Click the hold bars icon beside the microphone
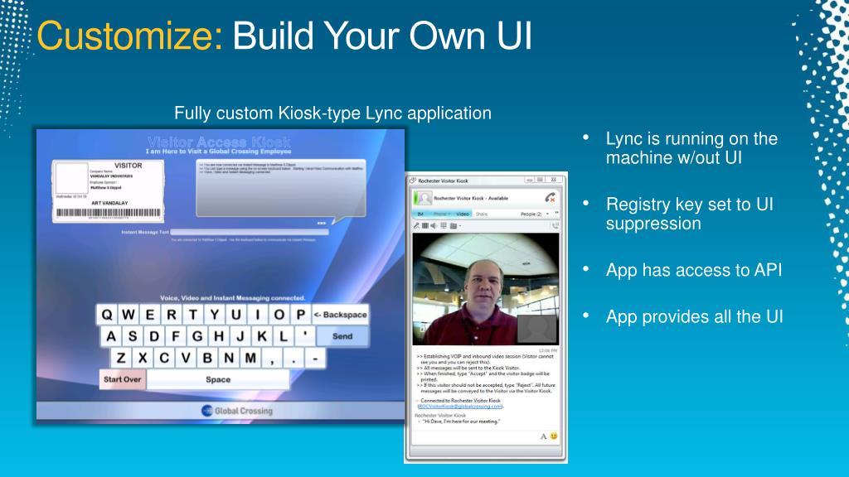 [x=425, y=225]
